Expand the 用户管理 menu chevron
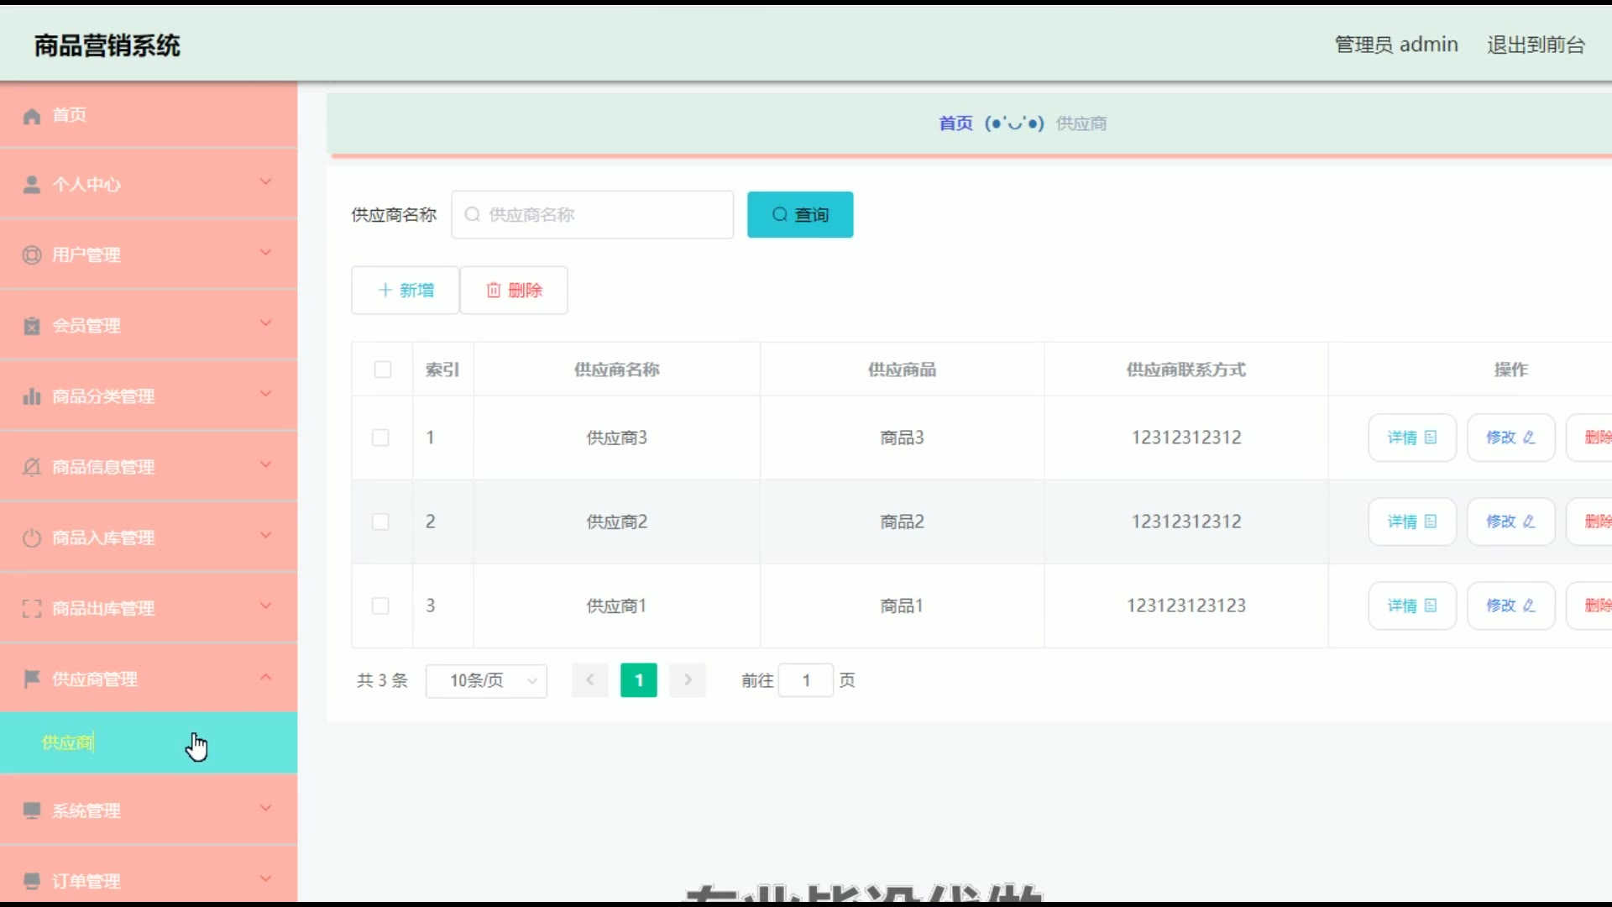 coord(265,253)
